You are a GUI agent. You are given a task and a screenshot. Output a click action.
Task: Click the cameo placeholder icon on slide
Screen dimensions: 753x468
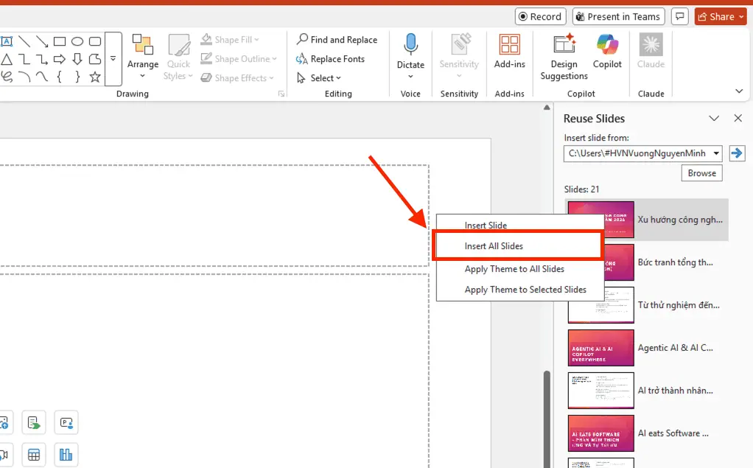[x=66, y=423]
